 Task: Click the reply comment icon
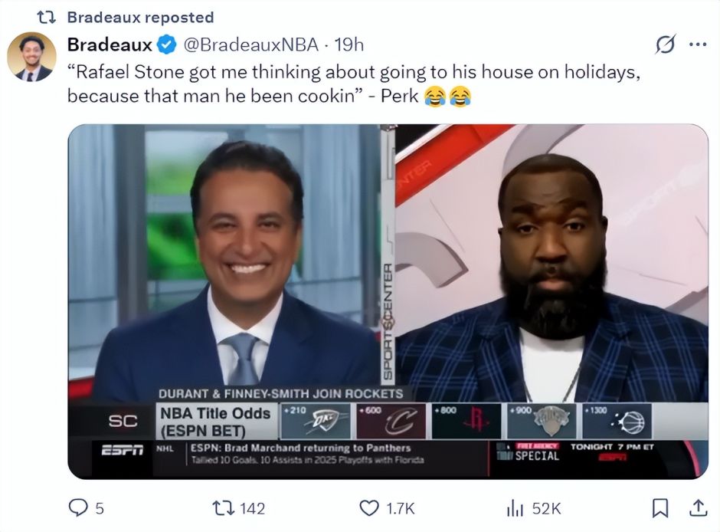(79, 507)
